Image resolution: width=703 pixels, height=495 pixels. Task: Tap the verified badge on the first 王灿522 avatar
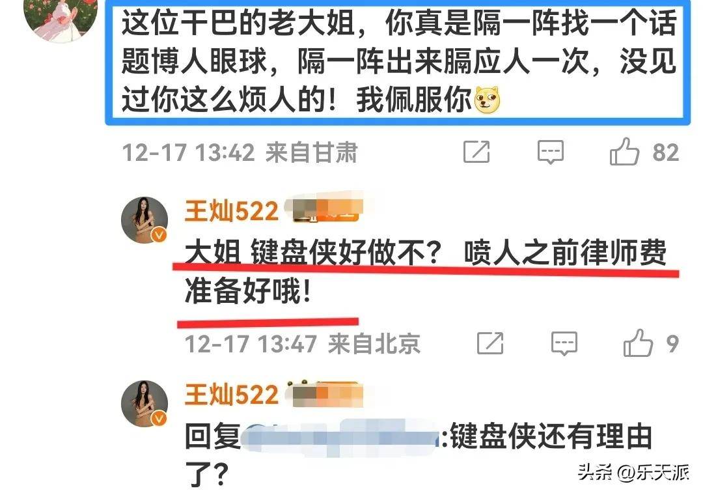pyautogui.click(x=159, y=234)
